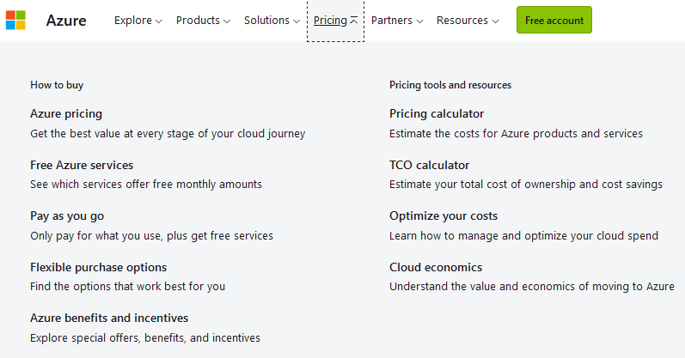Image resolution: width=685 pixels, height=358 pixels.
Task: Expand the Solutions navigation menu
Action: pyautogui.click(x=272, y=21)
